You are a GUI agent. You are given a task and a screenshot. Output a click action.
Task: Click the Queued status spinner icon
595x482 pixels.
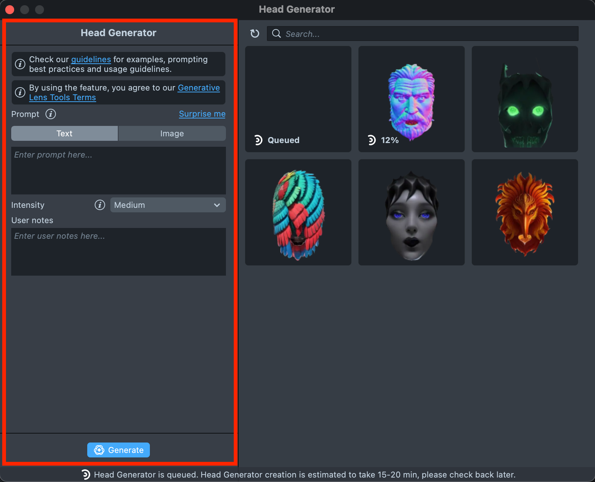coord(258,140)
